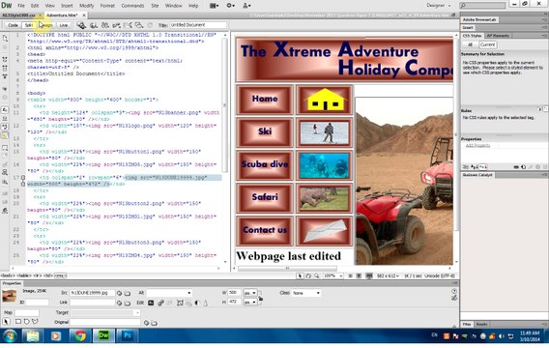Click the Brightness and Contrast icon
The image size is (549, 348).
click(x=197, y=303)
